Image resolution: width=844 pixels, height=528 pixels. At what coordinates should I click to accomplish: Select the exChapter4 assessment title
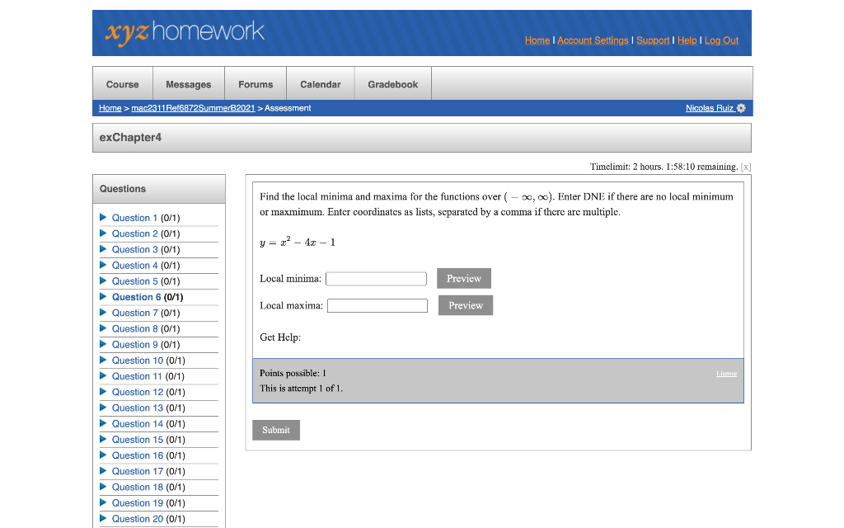pos(130,138)
